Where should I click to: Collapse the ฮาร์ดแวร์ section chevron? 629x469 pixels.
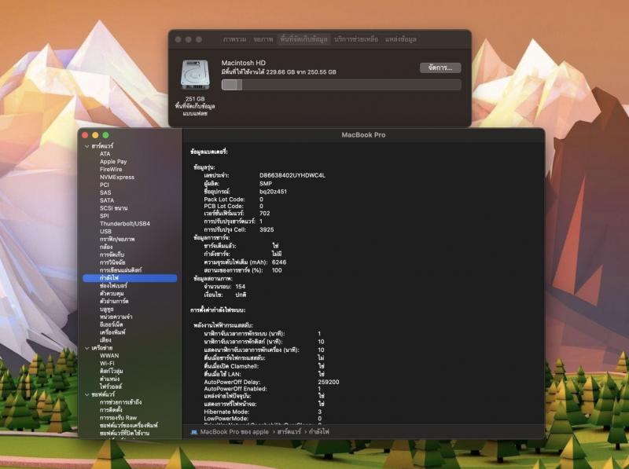(87, 146)
